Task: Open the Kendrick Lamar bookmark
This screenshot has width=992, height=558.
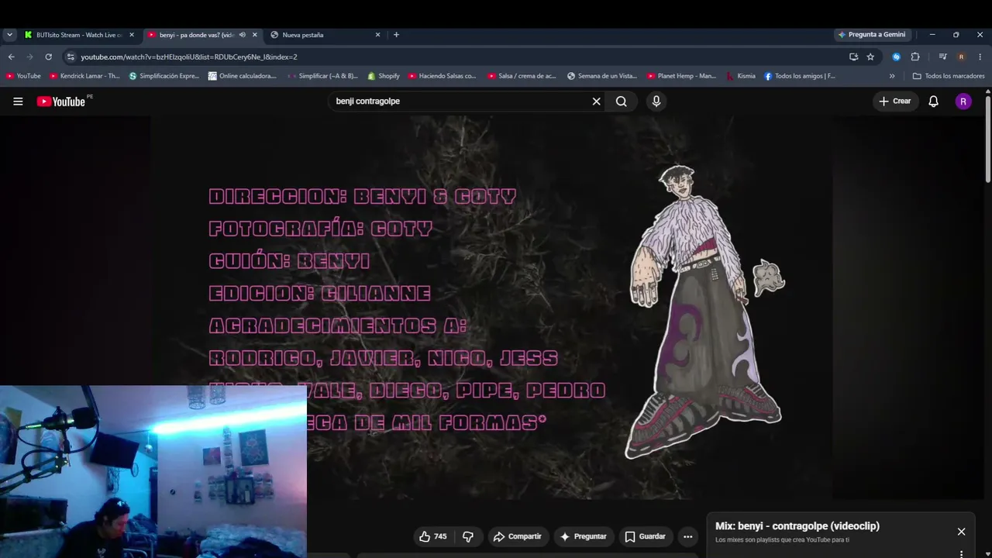Action: [x=84, y=76]
